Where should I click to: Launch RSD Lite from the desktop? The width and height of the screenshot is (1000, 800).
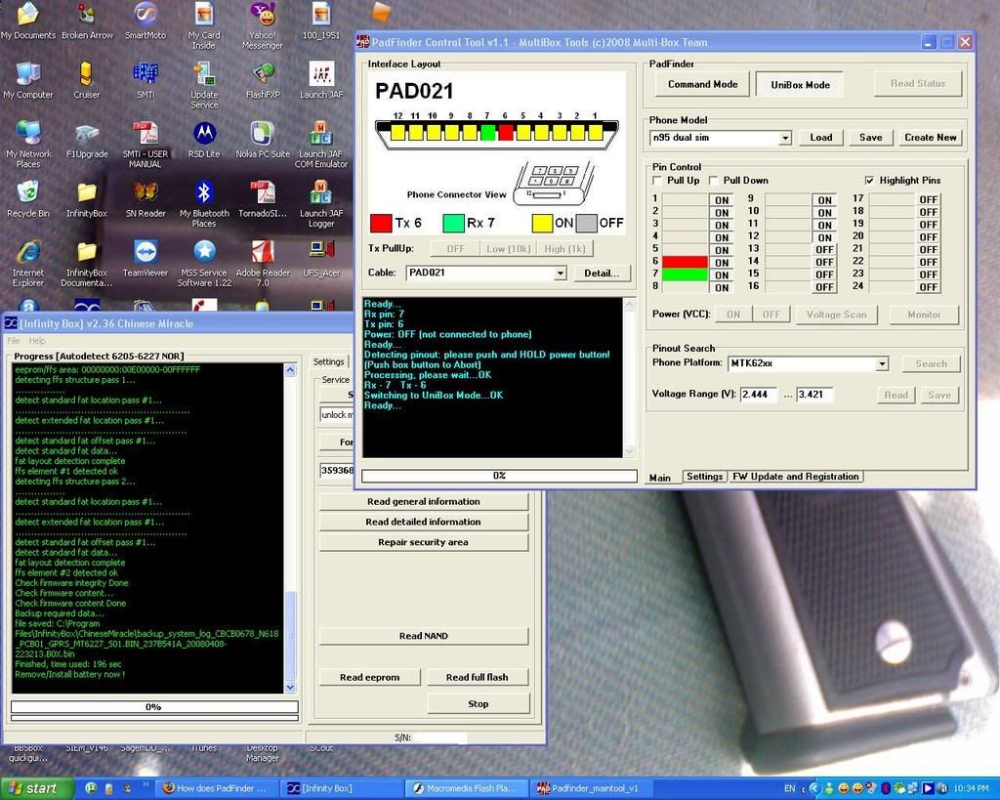(x=204, y=140)
